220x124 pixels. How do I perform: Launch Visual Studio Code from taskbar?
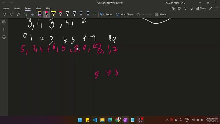click(x=95, y=120)
